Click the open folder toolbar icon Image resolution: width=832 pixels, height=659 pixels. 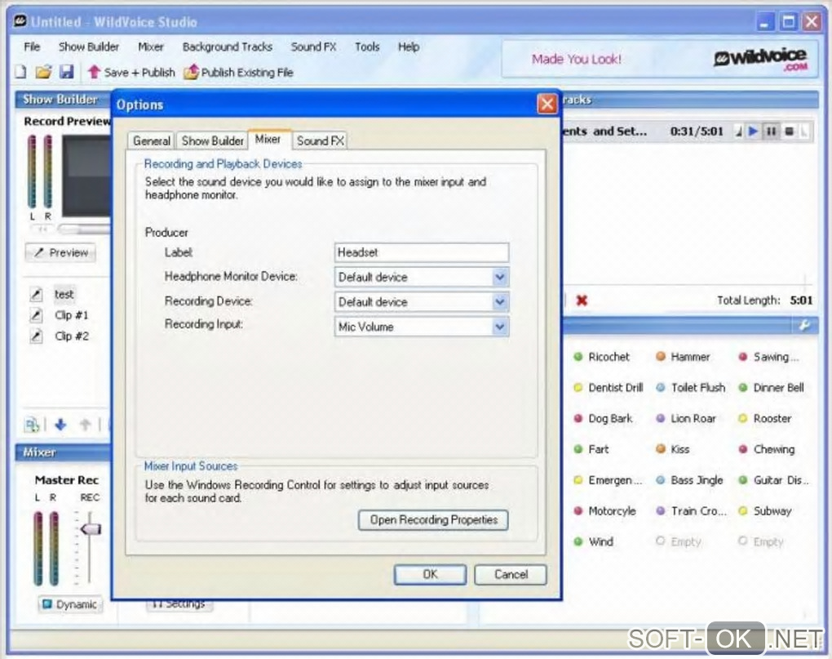pyautogui.click(x=43, y=72)
